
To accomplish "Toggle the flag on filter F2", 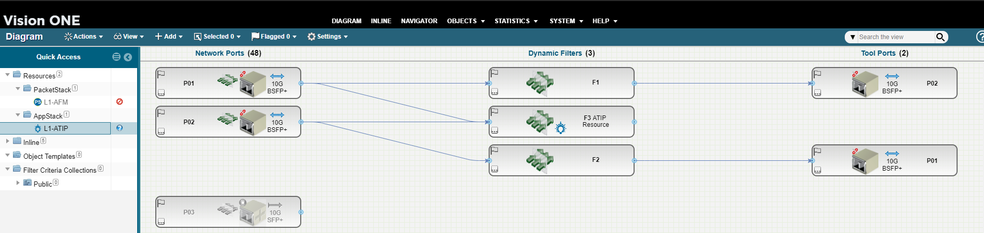I will [494, 151].
